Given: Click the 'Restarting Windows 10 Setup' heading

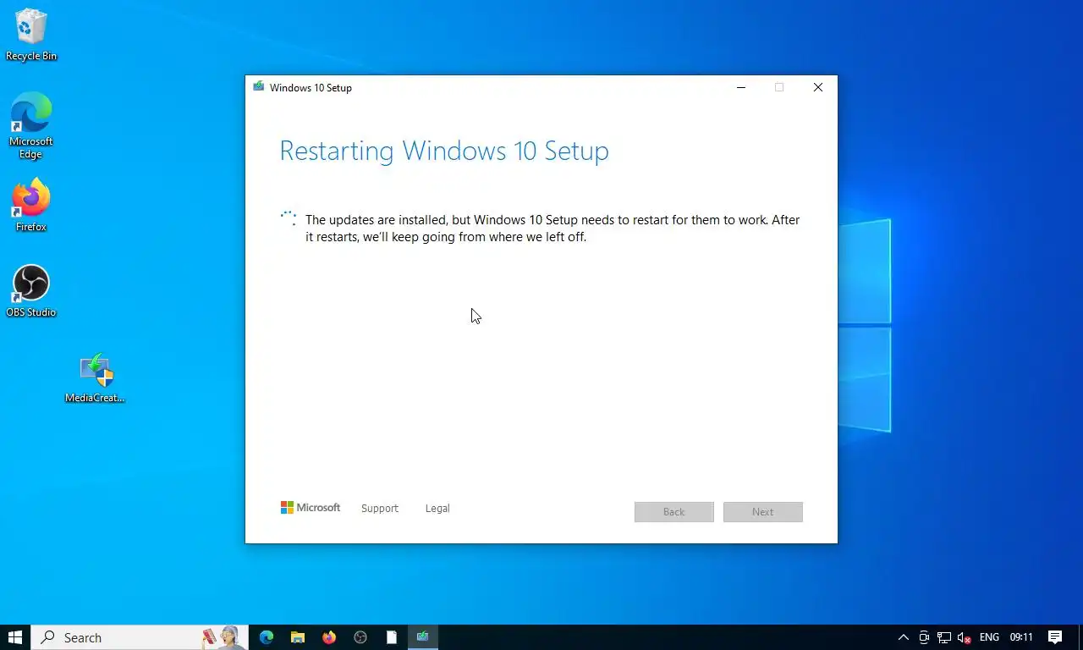Looking at the screenshot, I should tap(444, 151).
